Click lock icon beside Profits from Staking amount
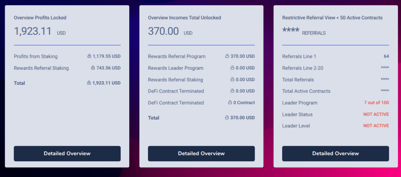Screen dimensions: 401x177 point(89,56)
